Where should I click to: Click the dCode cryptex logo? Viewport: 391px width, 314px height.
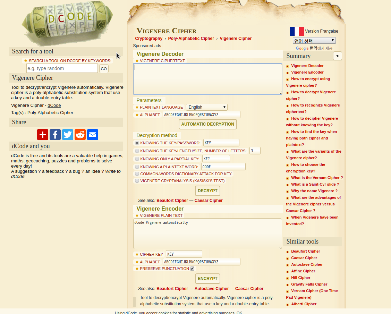pyautogui.click(x=67, y=23)
